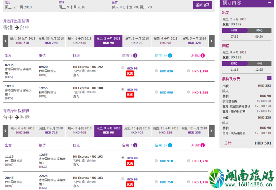Viewport: 276px width, 190px height.
Task: Click the 机场建设费 HKD 90 line
Action: click(247, 101)
